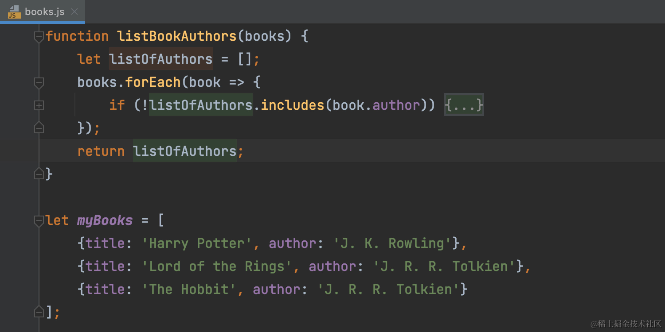Click the 'Lord of the Rings' string
665x332 pixels.
(x=217, y=266)
